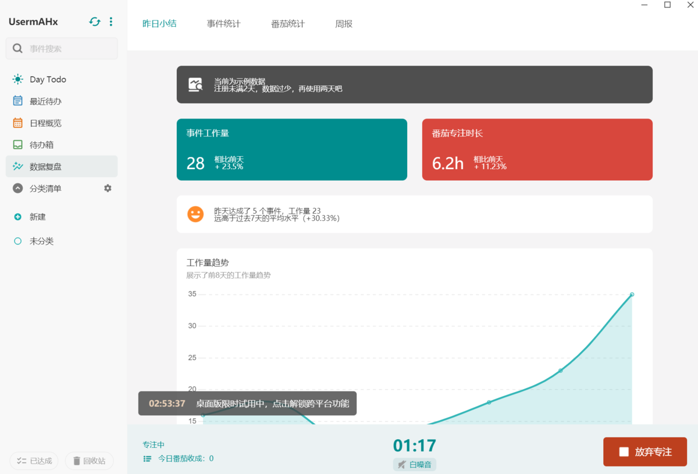Toggle the 白噪音 white noise sound

tap(414, 464)
